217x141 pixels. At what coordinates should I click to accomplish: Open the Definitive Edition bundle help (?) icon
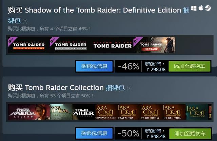[25, 21]
